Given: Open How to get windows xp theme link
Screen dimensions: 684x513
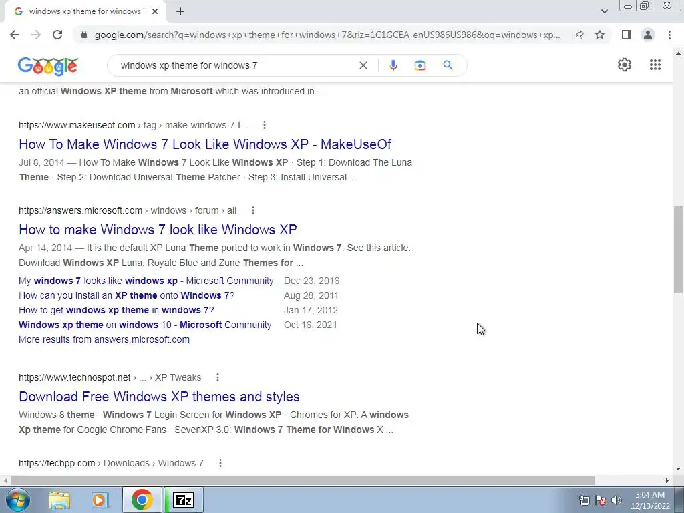Looking at the screenshot, I should point(116,310).
